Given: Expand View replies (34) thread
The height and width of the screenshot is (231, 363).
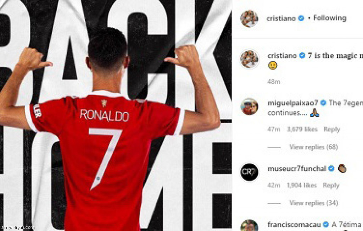Looking at the screenshot, I should coord(313,203).
